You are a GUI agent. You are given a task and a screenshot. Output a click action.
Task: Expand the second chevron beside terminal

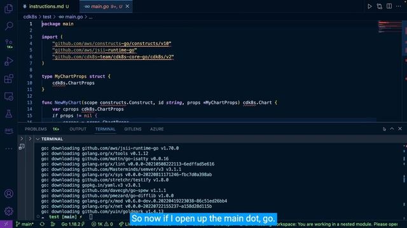(30, 139)
